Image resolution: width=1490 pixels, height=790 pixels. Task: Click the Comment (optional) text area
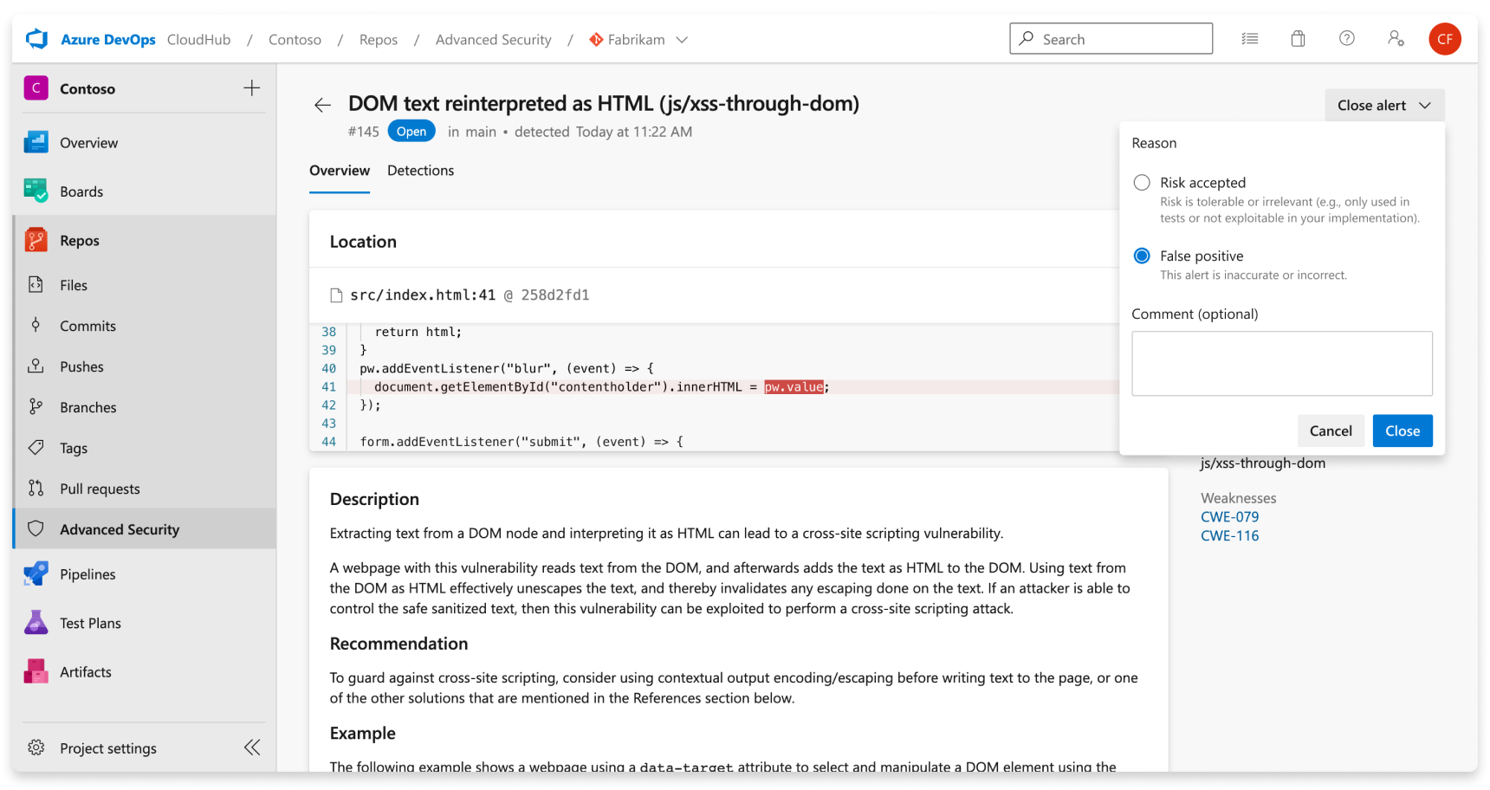[x=1281, y=363]
